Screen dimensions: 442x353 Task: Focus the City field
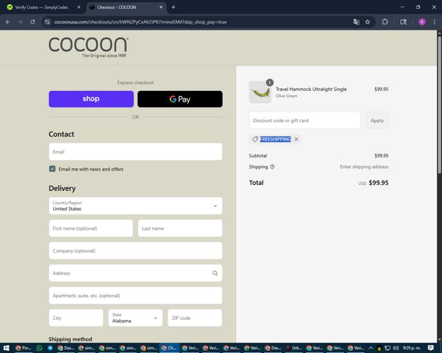click(76, 318)
